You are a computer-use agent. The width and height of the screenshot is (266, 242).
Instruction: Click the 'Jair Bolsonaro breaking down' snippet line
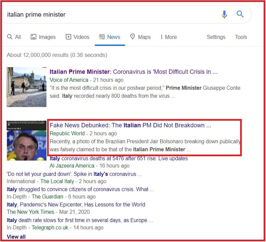pyautogui.click(x=145, y=142)
